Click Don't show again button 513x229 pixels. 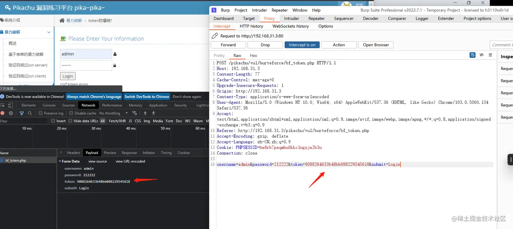point(187,96)
